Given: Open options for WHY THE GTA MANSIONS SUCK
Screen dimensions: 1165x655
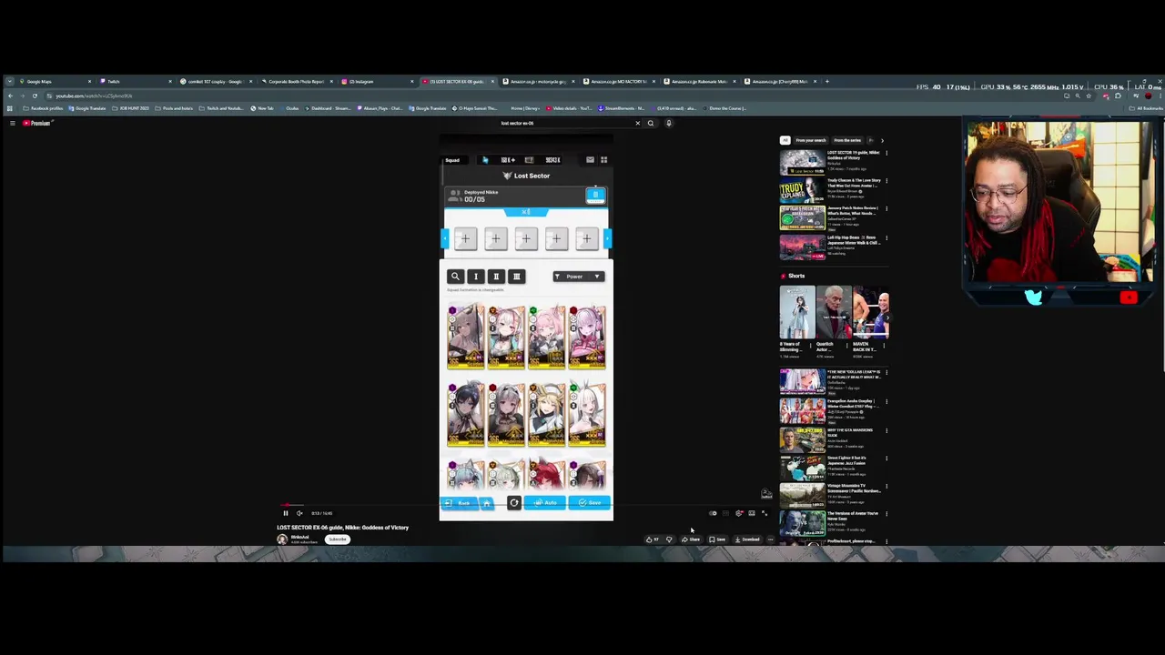Looking at the screenshot, I should point(886,430).
